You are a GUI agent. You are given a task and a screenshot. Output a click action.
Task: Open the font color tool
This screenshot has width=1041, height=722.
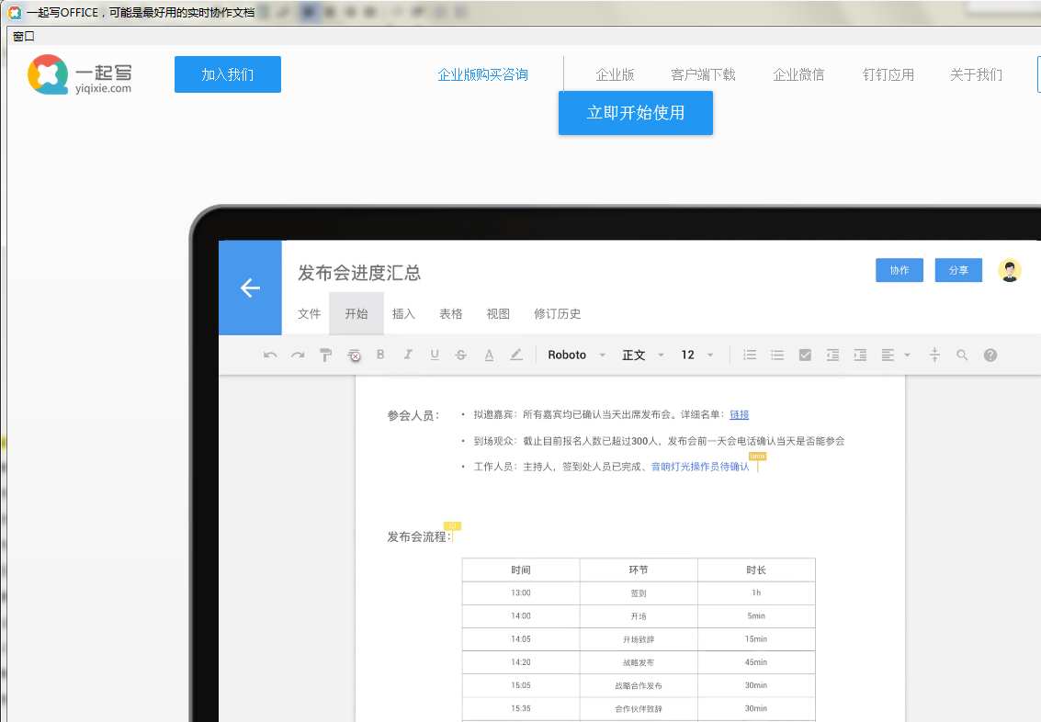point(488,355)
